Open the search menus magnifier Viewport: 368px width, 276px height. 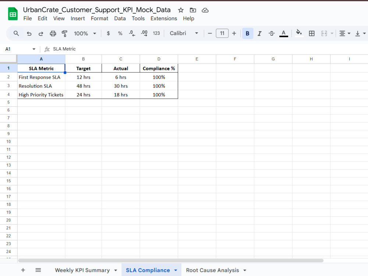[16, 33]
